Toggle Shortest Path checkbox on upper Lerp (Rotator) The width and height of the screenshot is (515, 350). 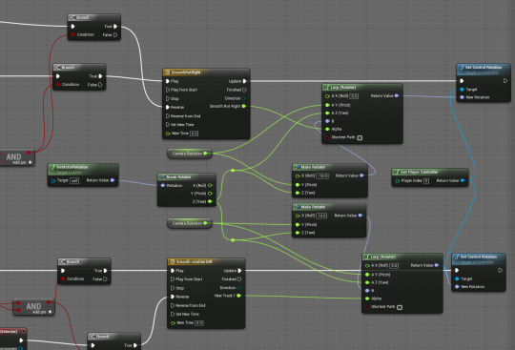click(x=360, y=137)
